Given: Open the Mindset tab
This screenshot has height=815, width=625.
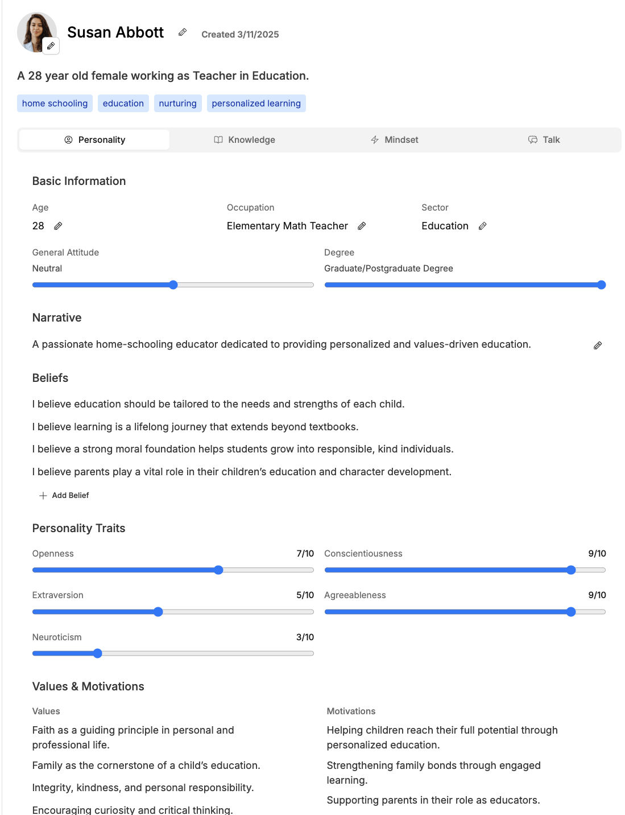Looking at the screenshot, I should coord(394,140).
